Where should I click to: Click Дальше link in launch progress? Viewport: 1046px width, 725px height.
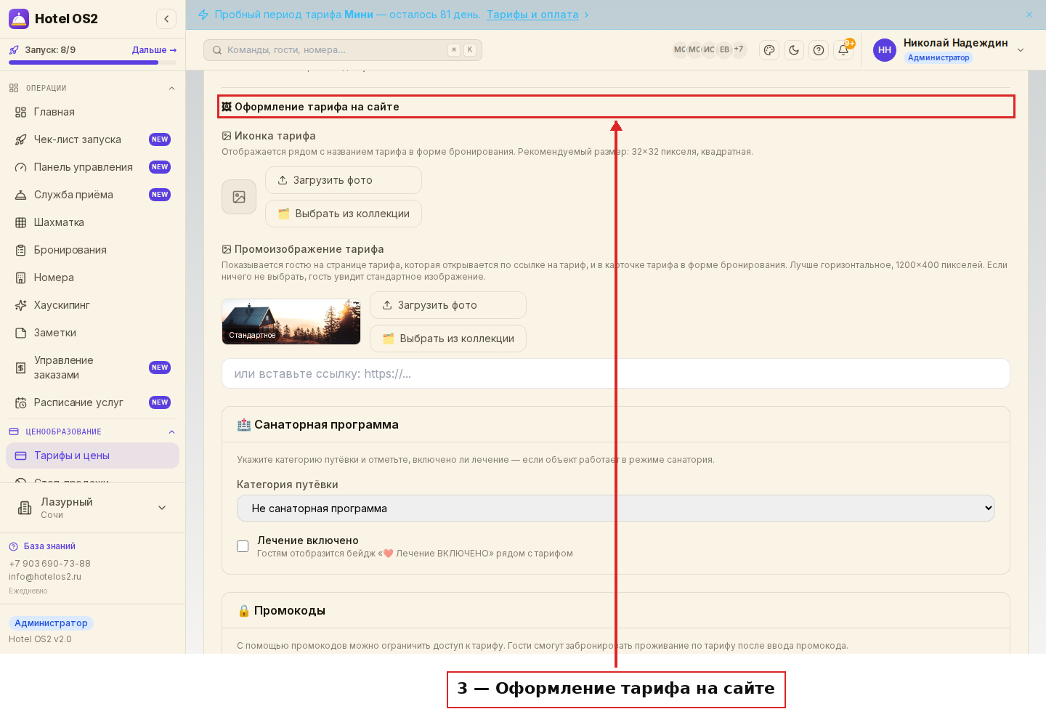pos(154,50)
